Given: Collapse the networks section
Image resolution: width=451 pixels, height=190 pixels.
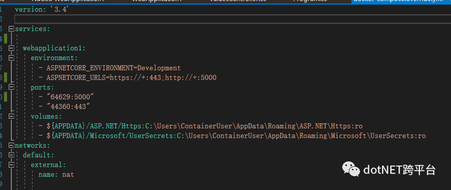Looking at the screenshot, I should click(12, 145).
